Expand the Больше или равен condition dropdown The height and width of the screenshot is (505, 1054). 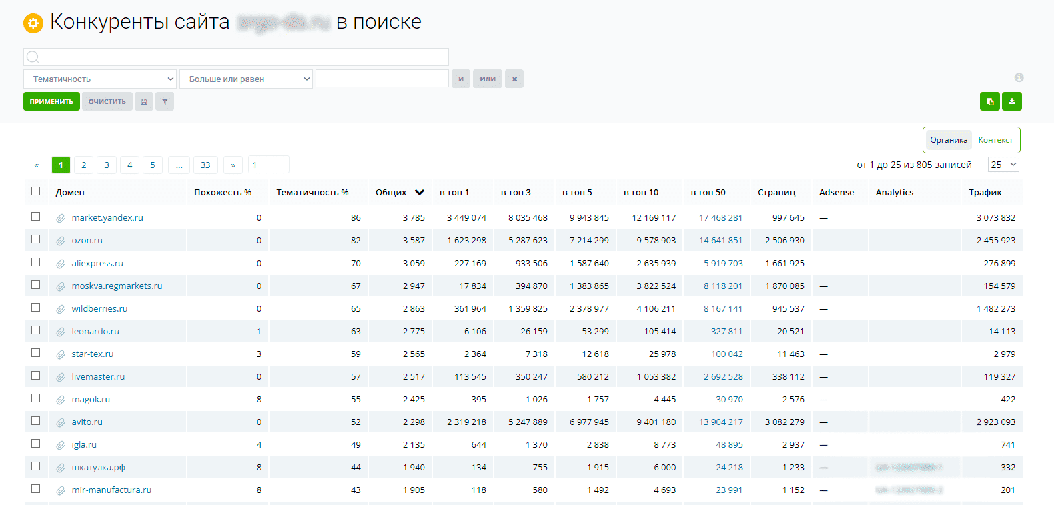(x=246, y=79)
